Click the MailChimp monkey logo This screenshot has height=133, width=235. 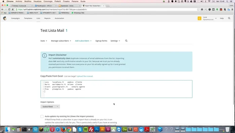(5, 18)
